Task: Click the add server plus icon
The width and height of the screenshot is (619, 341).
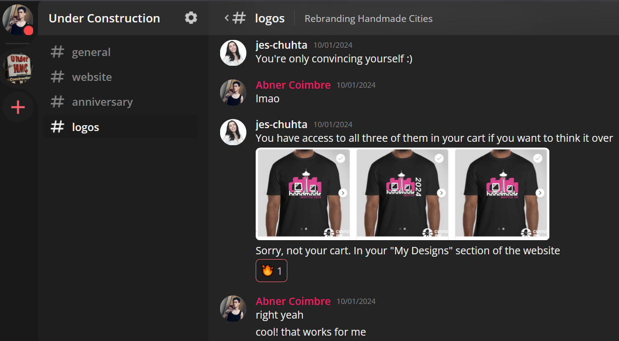Action: click(x=18, y=107)
